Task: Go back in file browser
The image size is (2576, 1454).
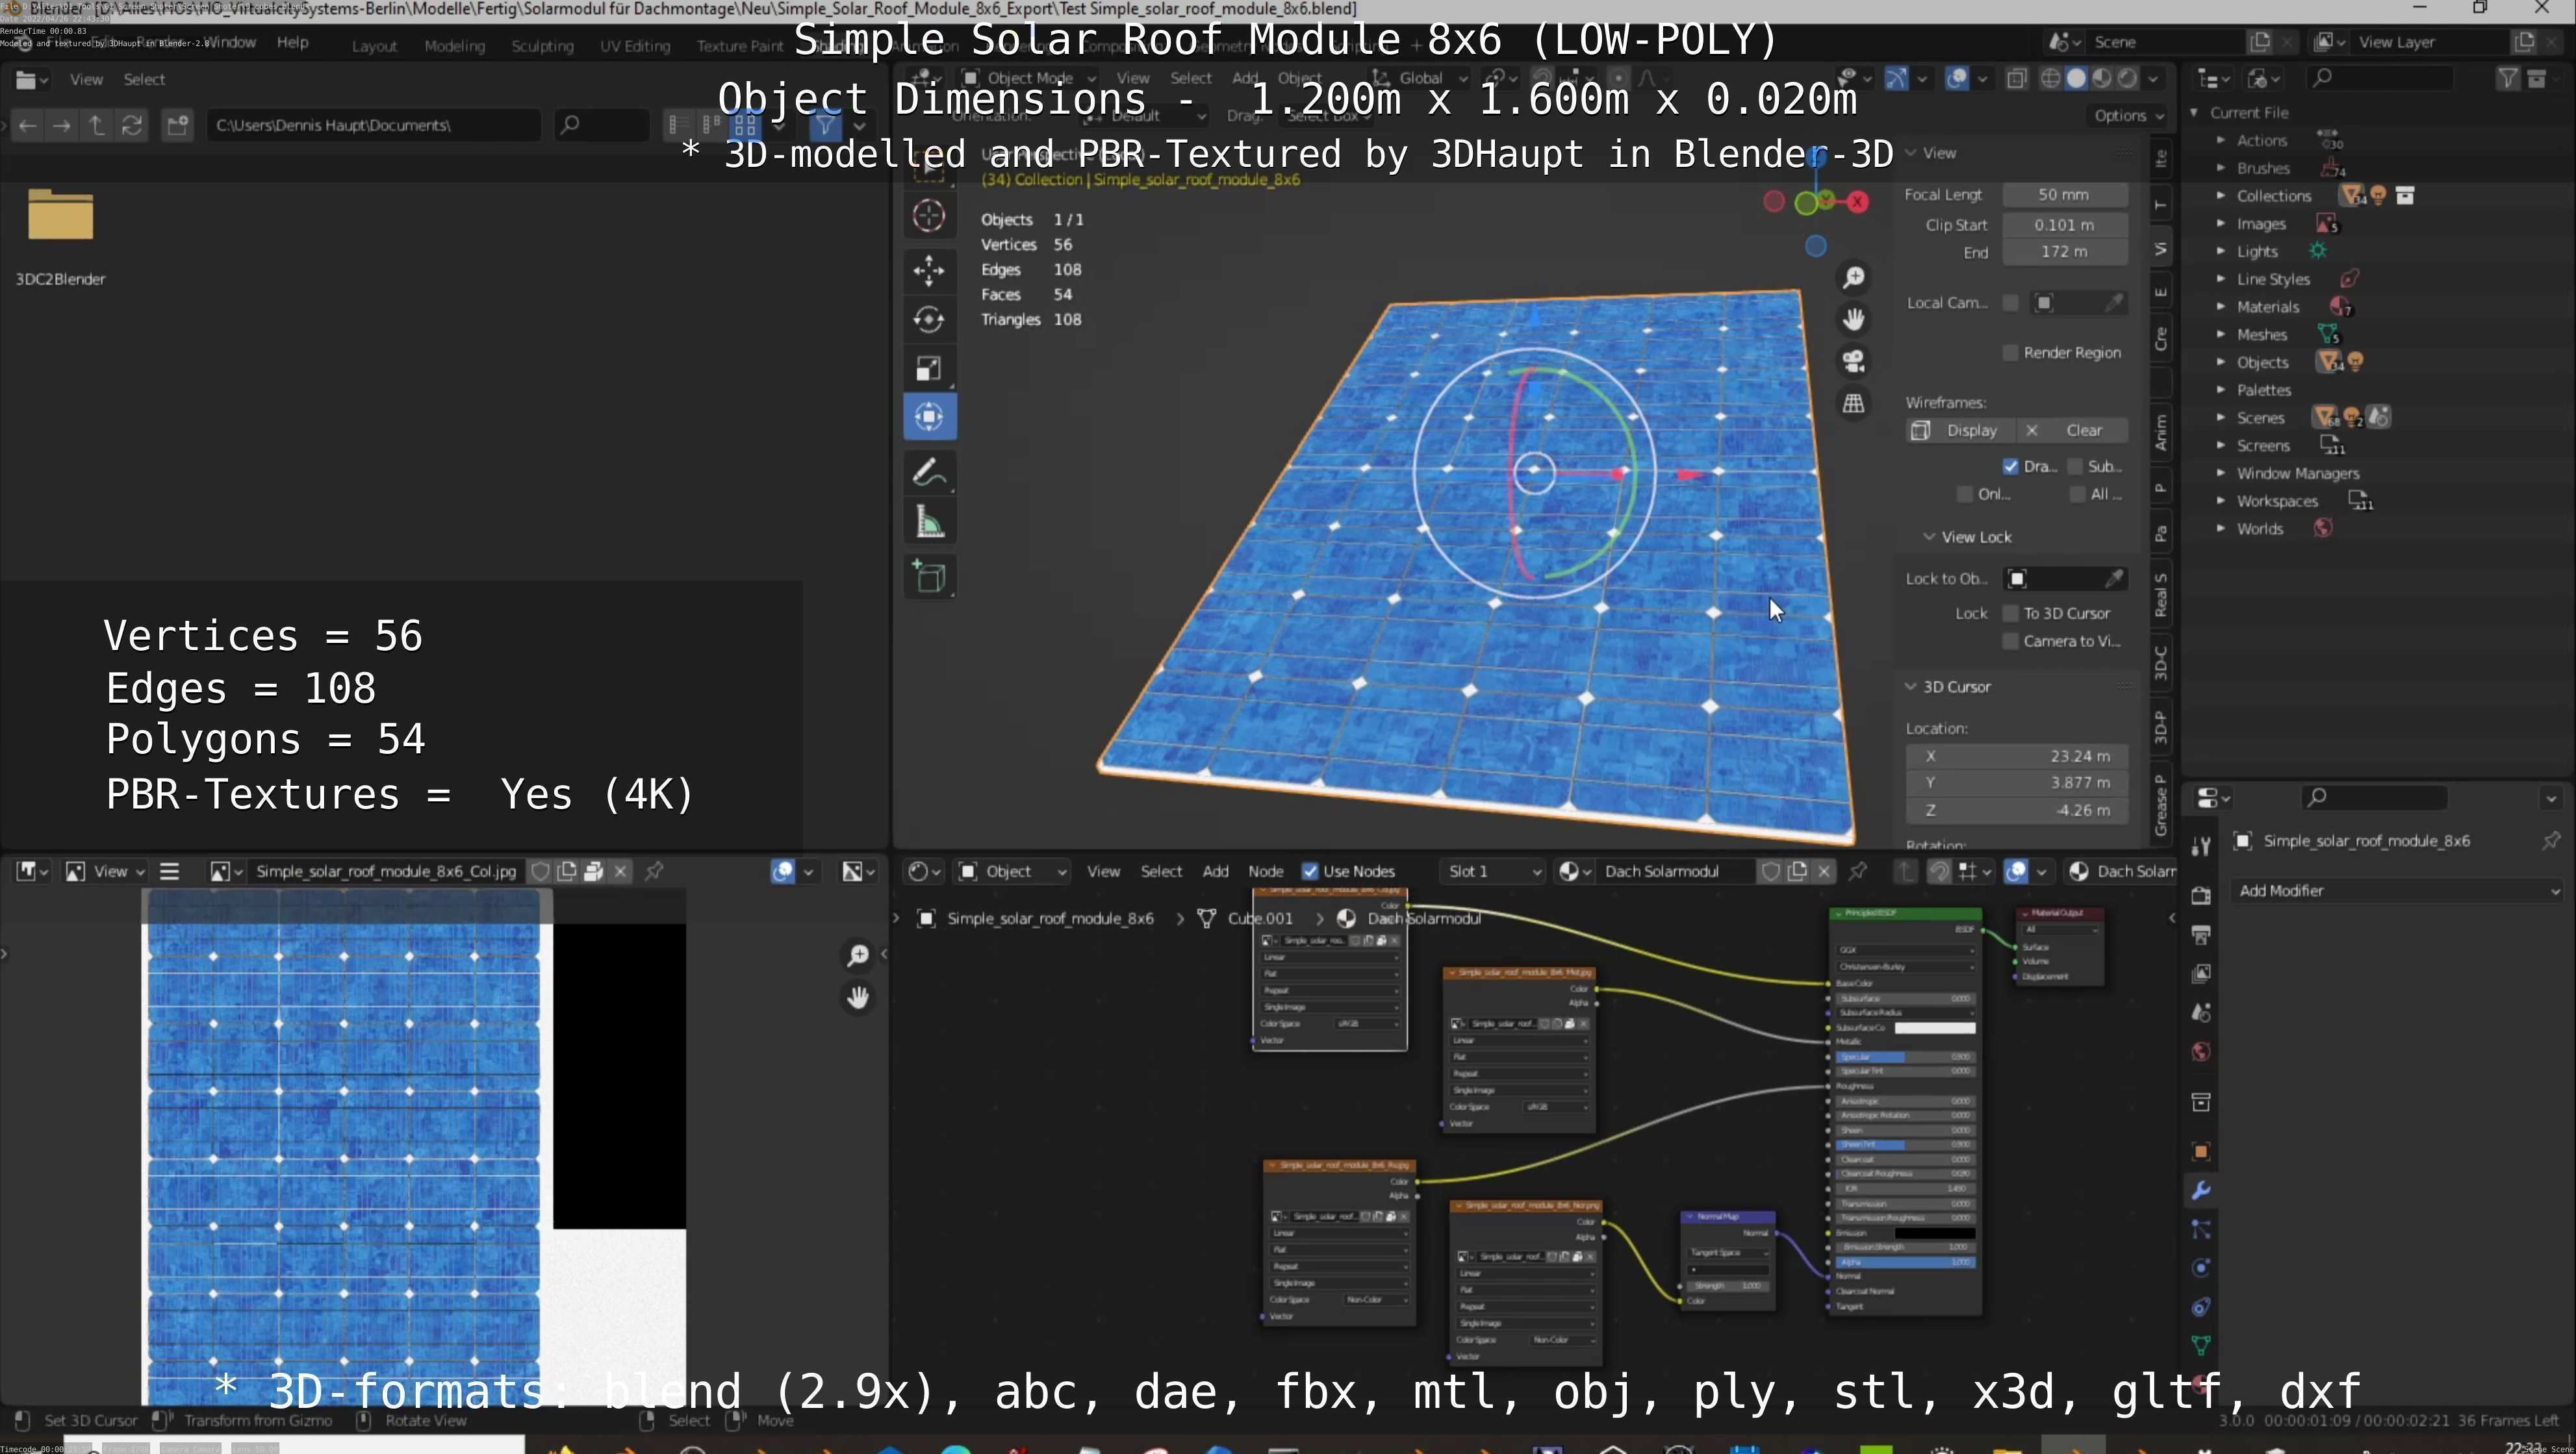Action: (28, 126)
